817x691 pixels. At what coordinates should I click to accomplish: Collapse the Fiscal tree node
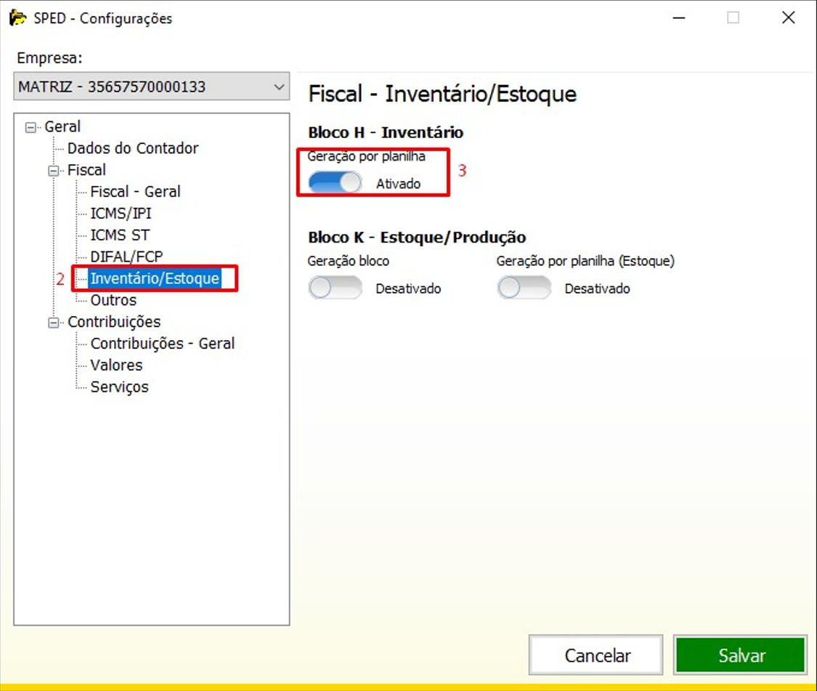(x=53, y=171)
